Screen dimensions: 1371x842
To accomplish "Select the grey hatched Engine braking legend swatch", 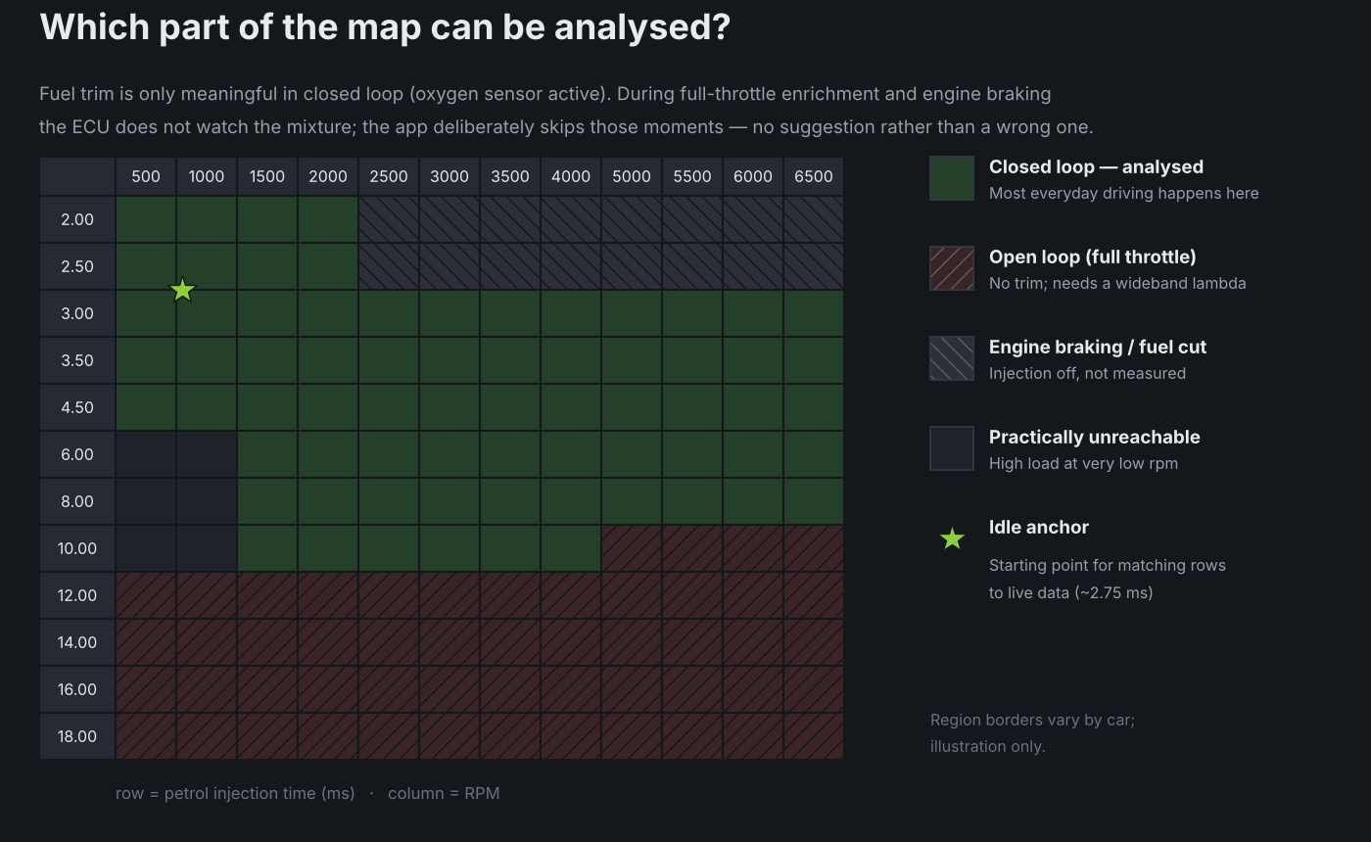I will pos(952,358).
